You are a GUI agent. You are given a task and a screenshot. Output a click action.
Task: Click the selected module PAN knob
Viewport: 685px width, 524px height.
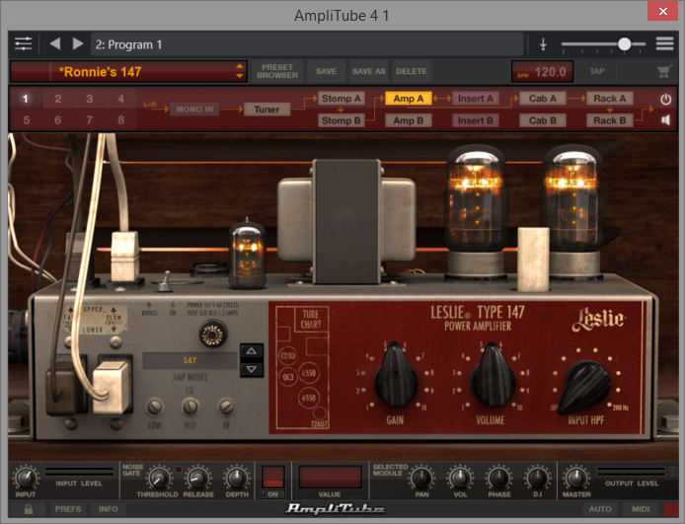point(421,478)
